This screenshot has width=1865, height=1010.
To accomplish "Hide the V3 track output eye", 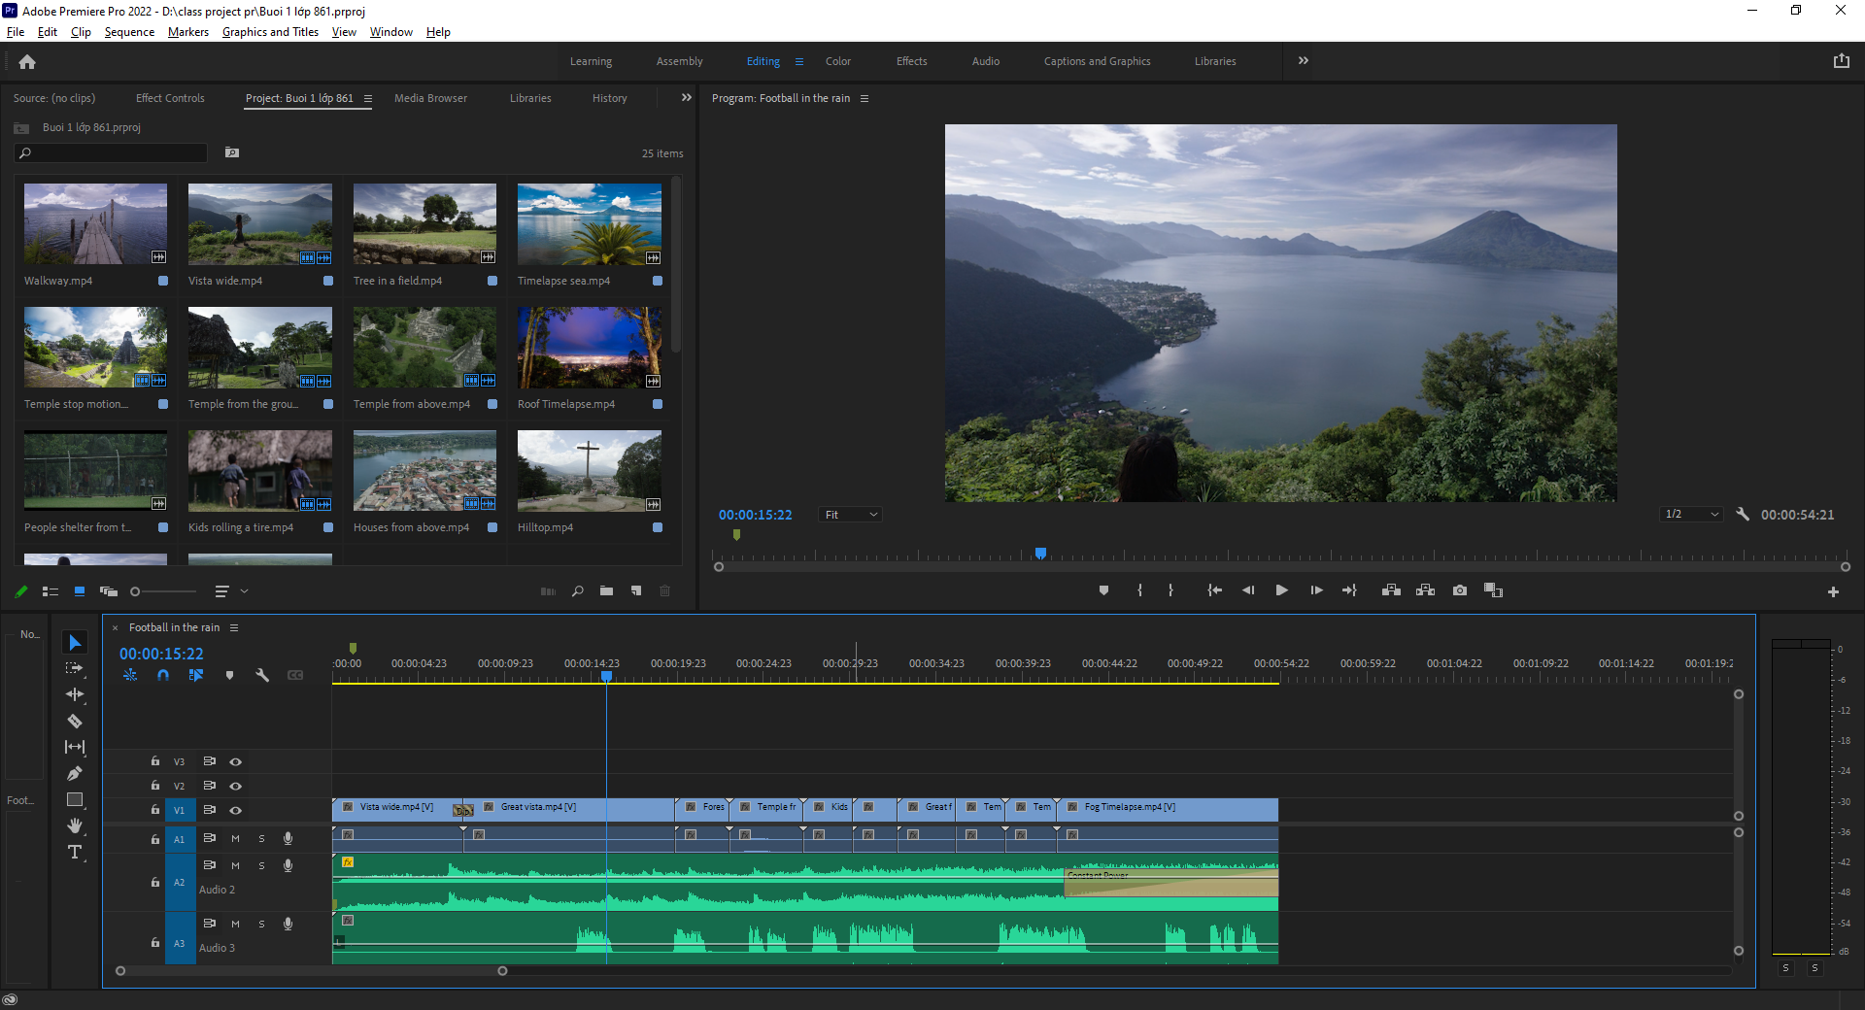I will pos(235,761).
